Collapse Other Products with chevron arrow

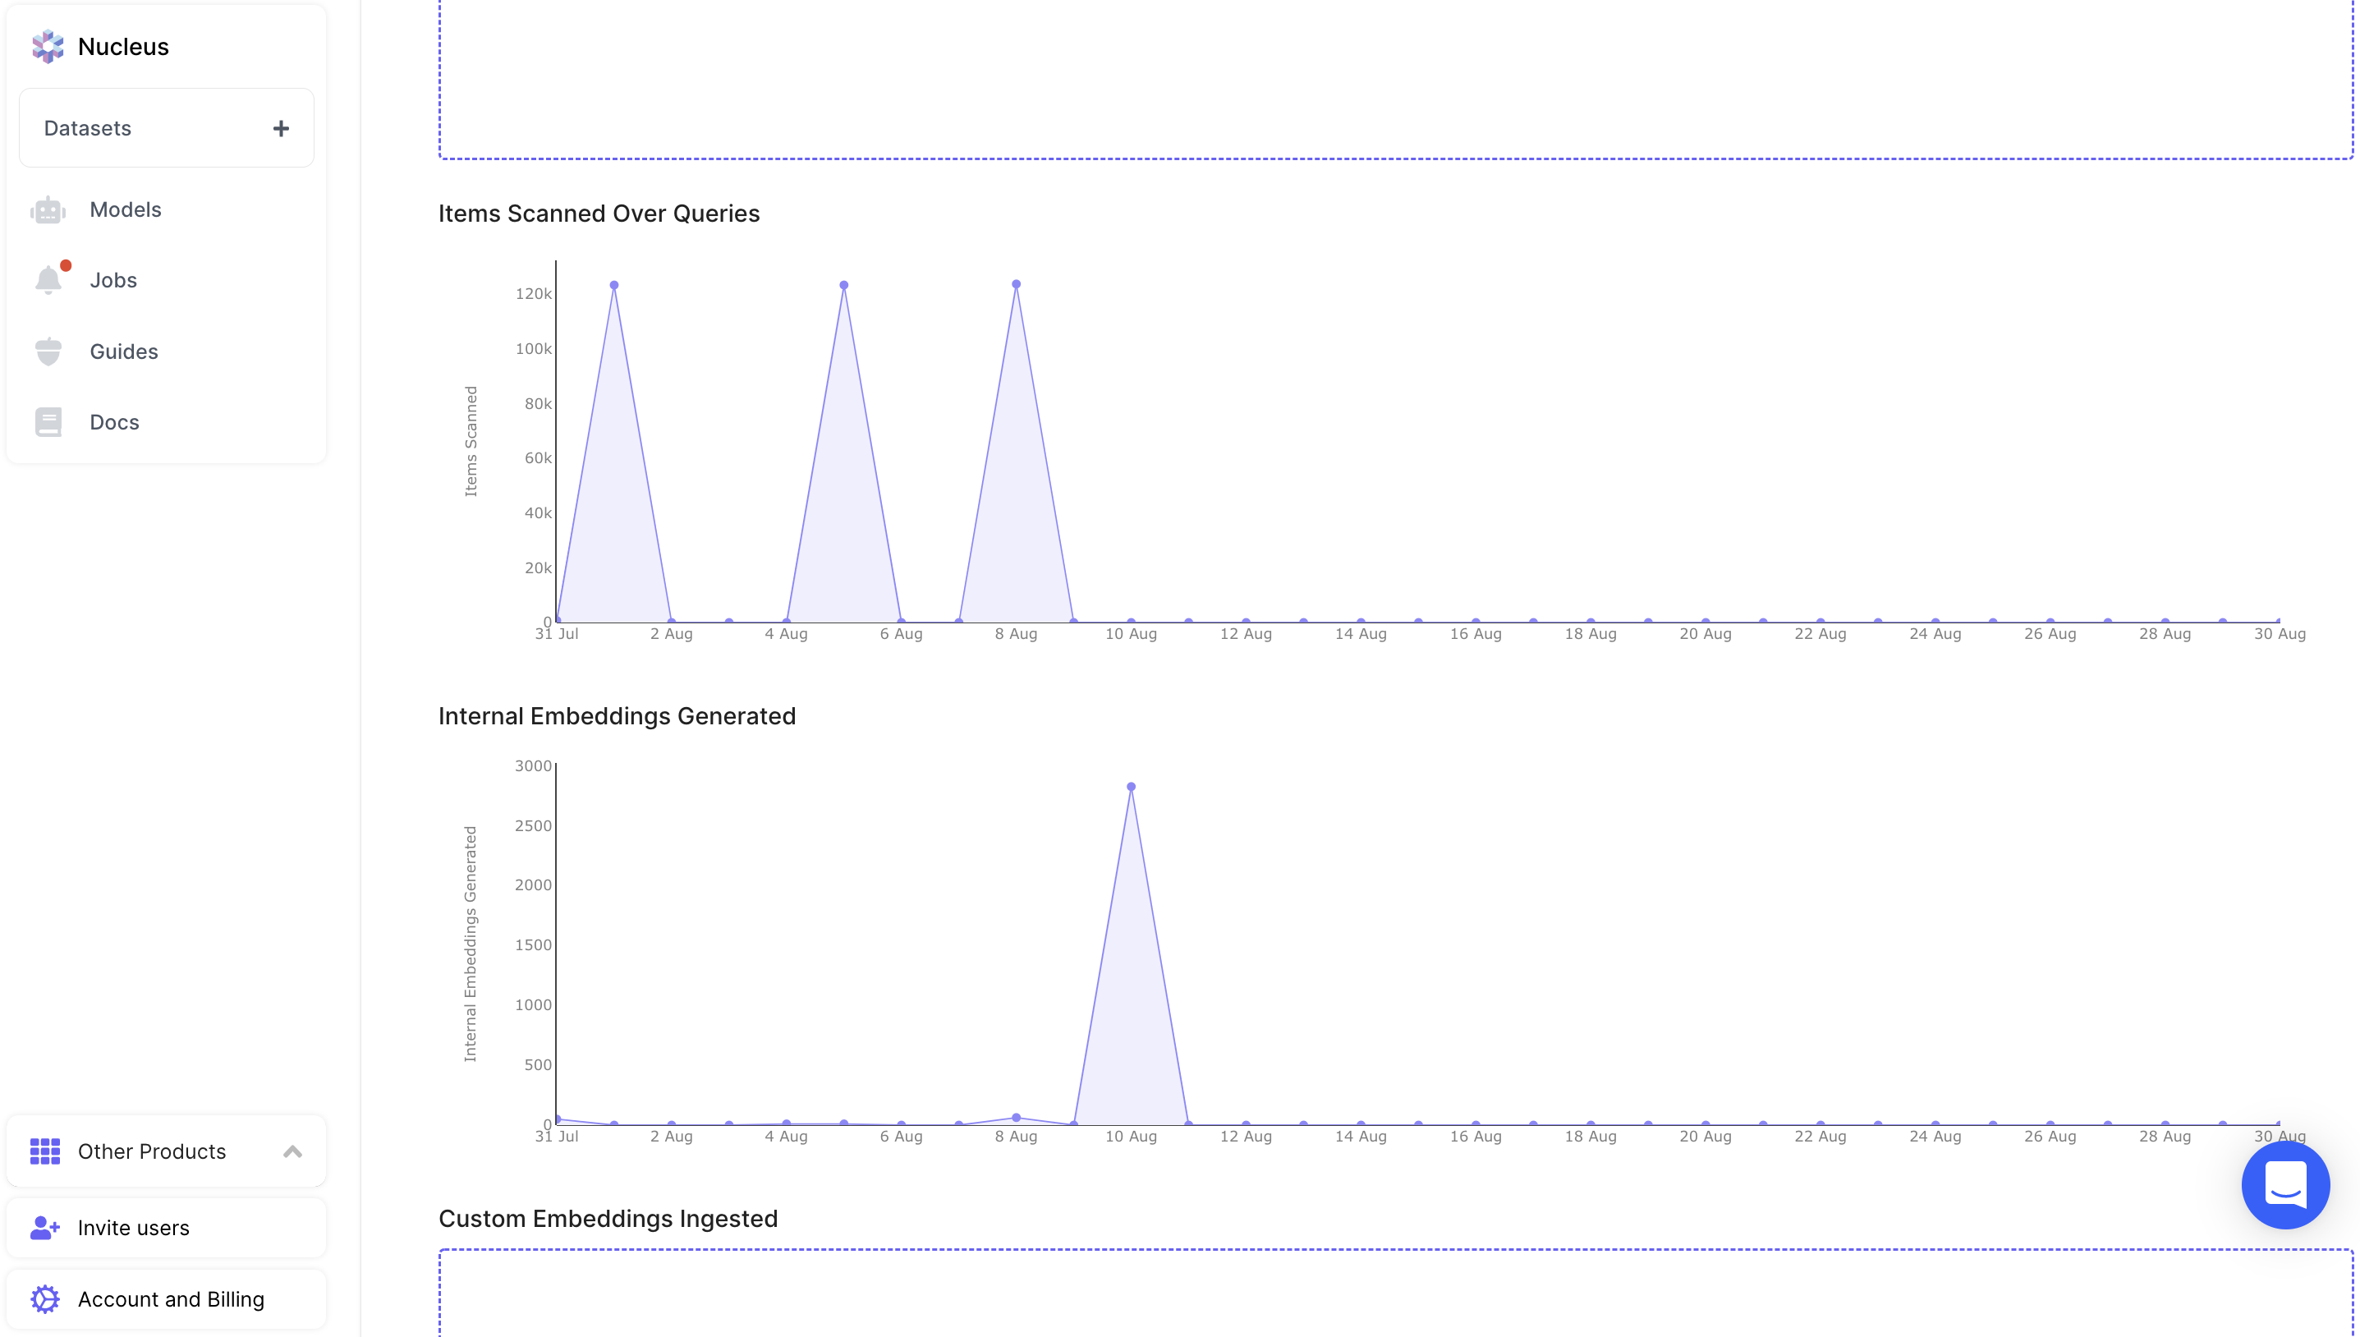[x=293, y=1151]
